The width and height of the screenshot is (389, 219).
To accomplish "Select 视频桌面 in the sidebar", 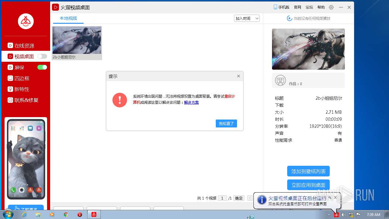I will [x=24, y=56].
